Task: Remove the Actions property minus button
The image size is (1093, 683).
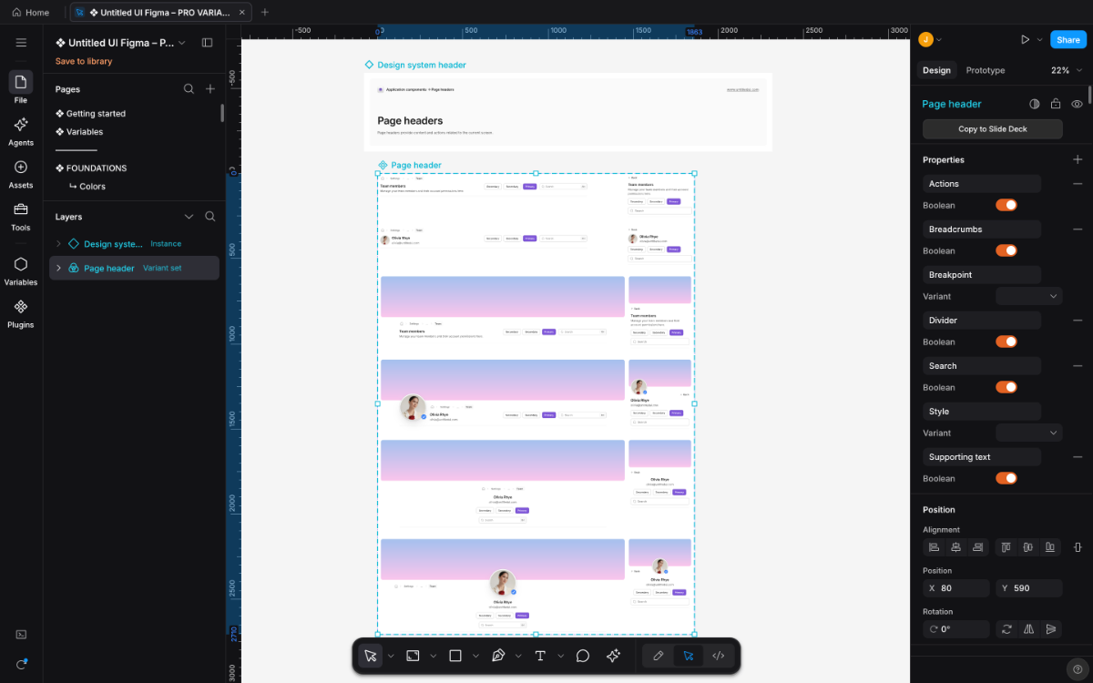Action: [1078, 184]
